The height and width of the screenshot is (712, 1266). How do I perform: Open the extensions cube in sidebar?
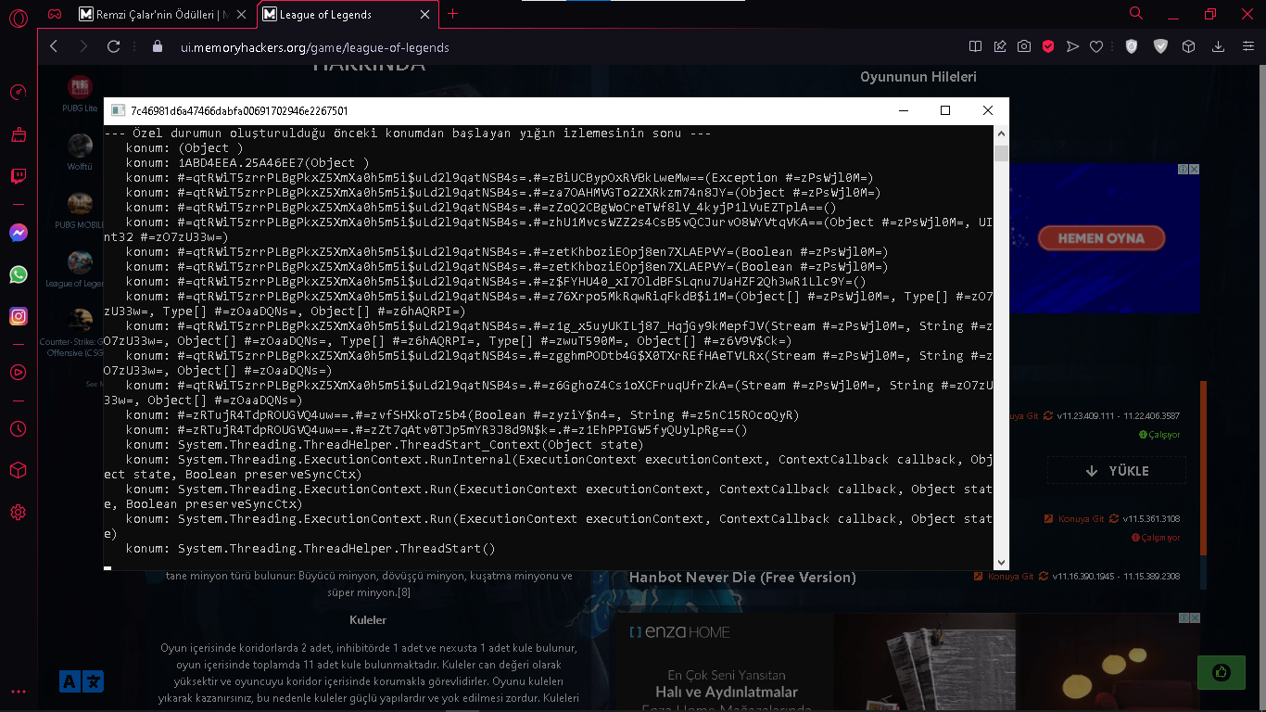18,470
